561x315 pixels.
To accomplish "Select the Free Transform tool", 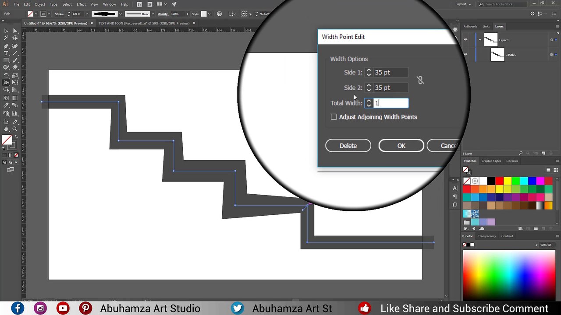I will click(15, 83).
